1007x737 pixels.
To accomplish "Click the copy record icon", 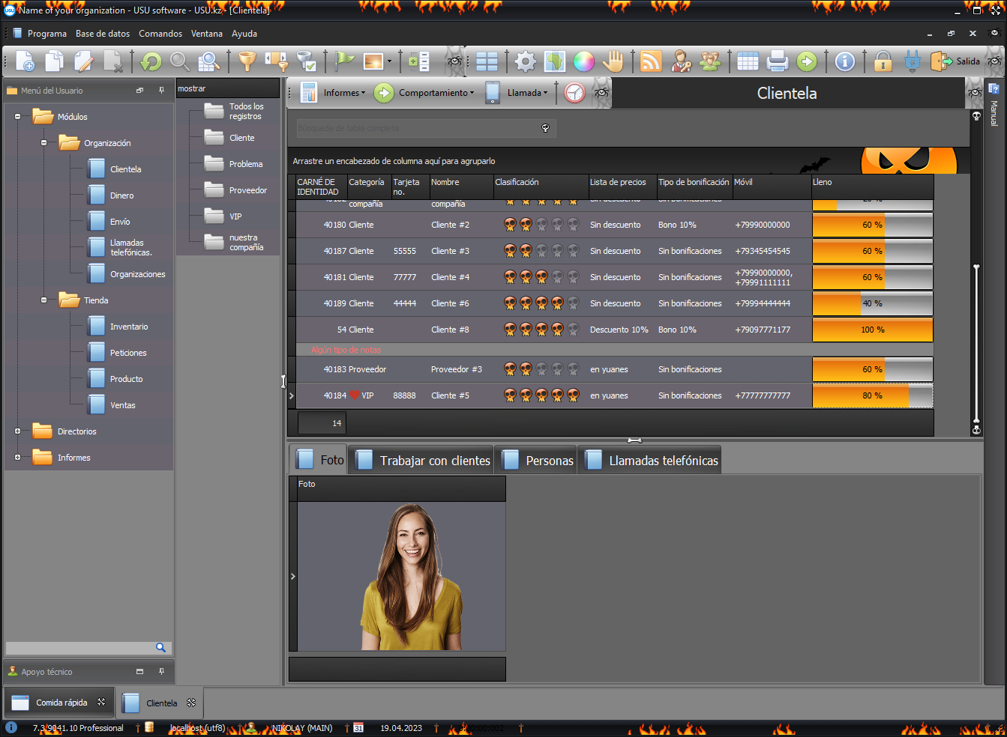I will [54, 61].
